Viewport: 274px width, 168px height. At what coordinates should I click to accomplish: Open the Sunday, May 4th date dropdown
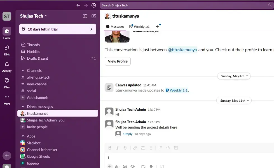234,76
